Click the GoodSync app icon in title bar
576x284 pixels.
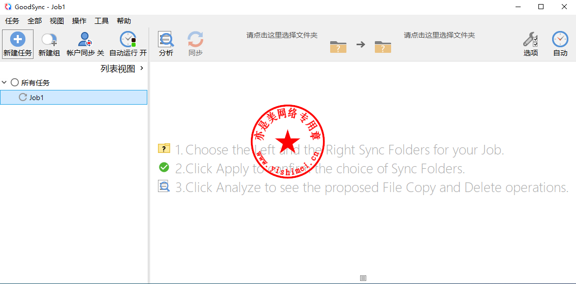8,7
